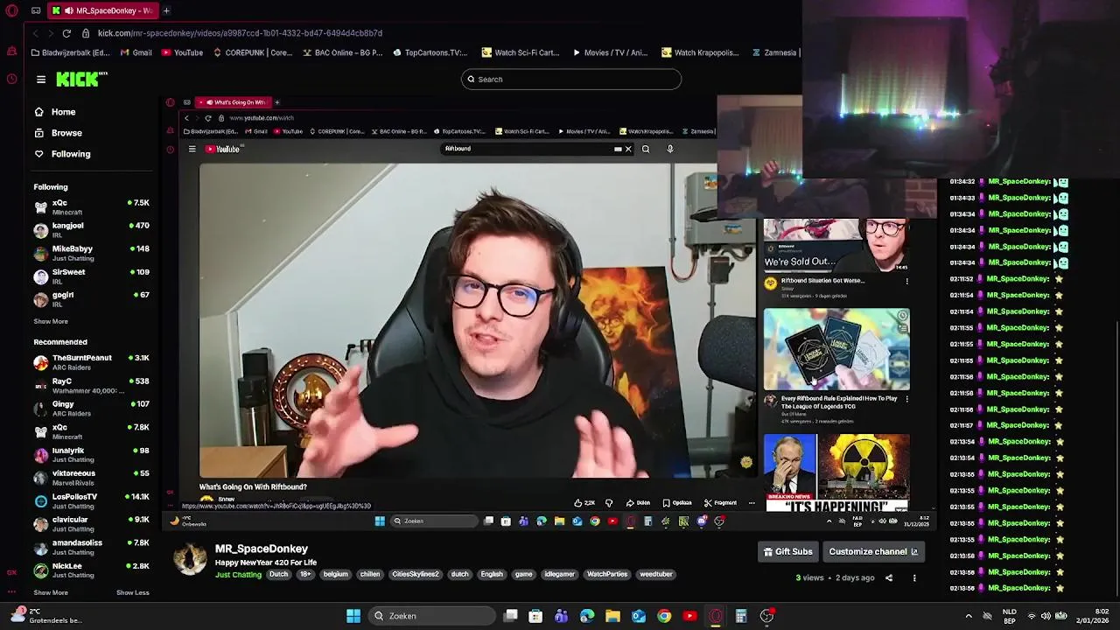Open Zamnesia bookmark
Image resolution: width=1120 pixels, height=630 pixels.
click(x=774, y=52)
